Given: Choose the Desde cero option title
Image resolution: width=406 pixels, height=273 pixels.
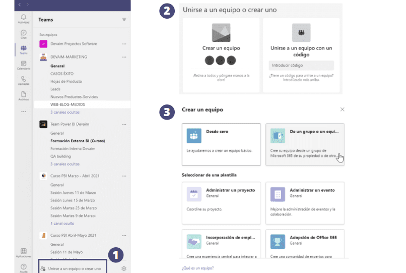Looking at the screenshot, I should (x=217, y=132).
